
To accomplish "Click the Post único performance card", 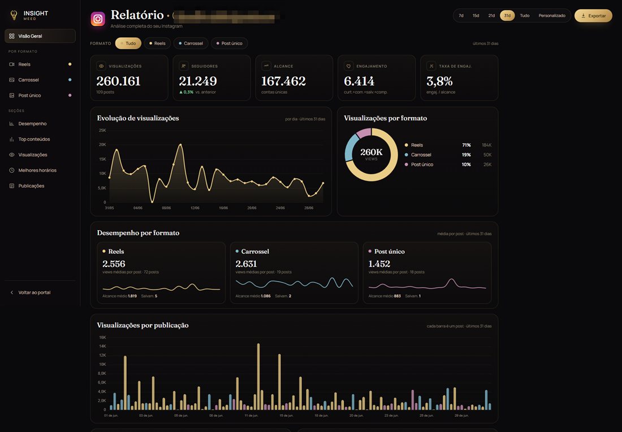I will (427, 273).
